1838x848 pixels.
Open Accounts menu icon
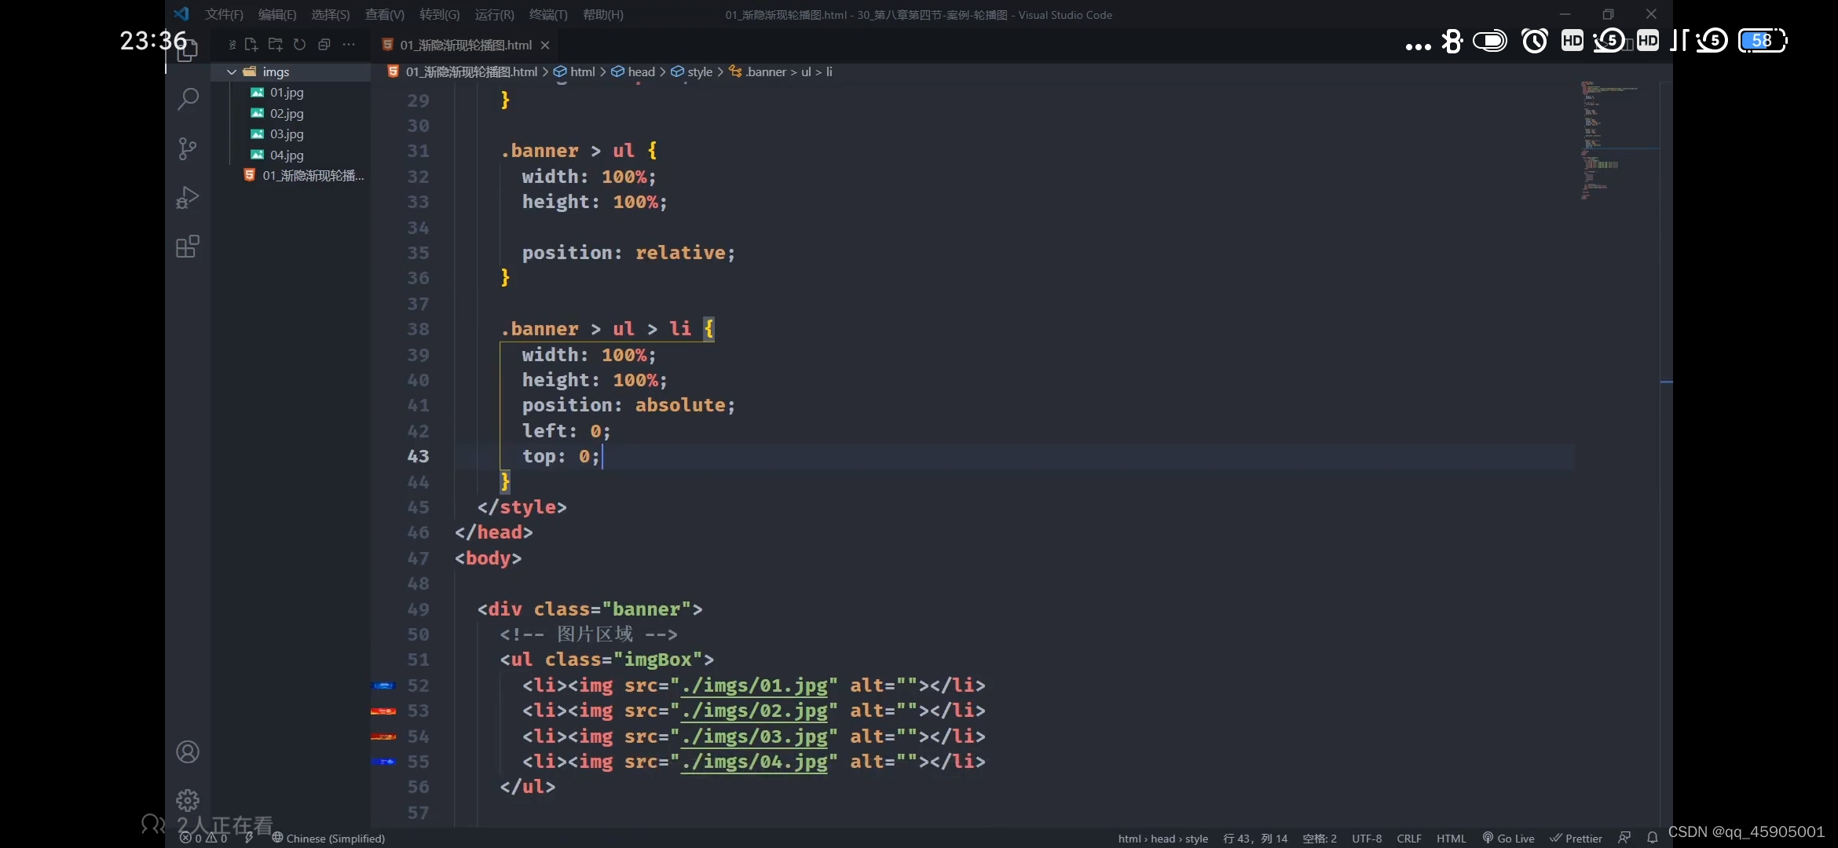click(188, 752)
